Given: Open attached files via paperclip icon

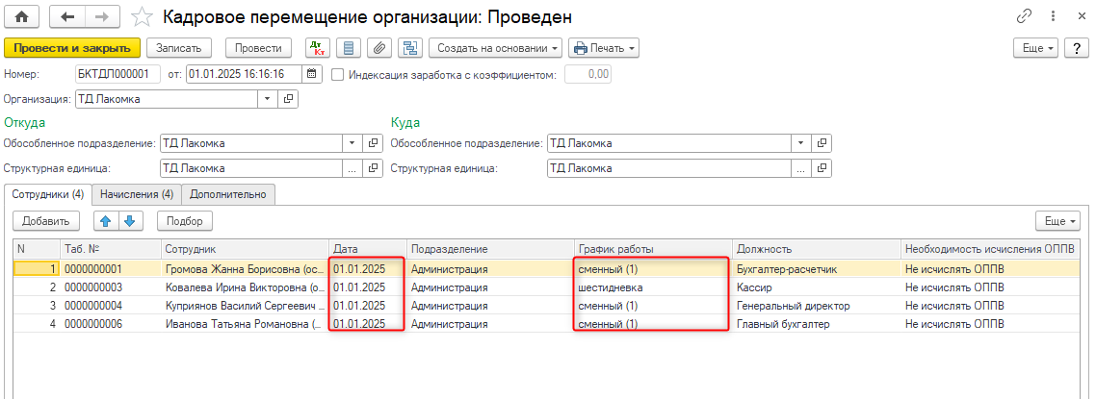Looking at the screenshot, I should pyautogui.click(x=379, y=47).
